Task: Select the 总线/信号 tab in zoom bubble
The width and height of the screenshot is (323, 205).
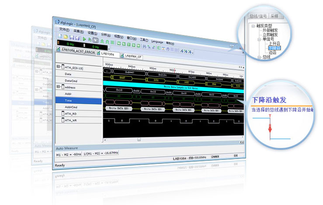Action: pos(258,16)
